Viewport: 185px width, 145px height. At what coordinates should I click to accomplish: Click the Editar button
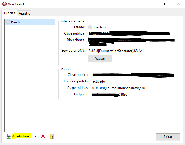click(168, 137)
